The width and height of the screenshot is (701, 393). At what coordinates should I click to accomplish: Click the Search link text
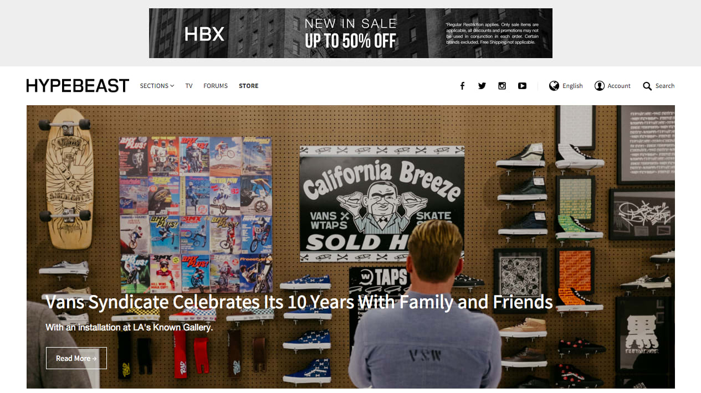coord(665,86)
